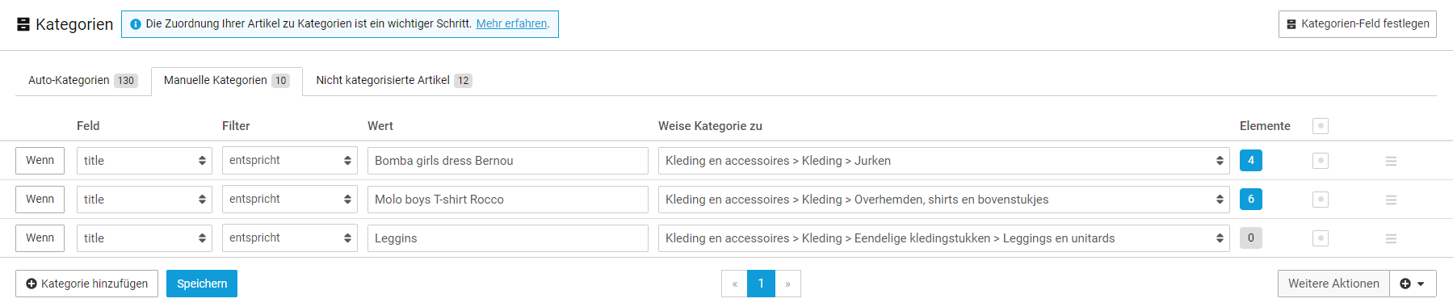The image size is (1453, 307).
Task: Open category dropdown showing Leggings en unitards
Action: point(943,238)
